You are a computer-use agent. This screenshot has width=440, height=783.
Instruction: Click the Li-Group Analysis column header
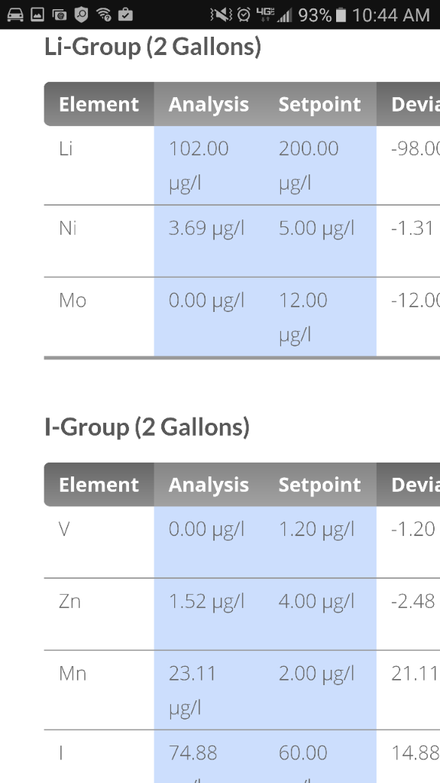pos(209,104)
